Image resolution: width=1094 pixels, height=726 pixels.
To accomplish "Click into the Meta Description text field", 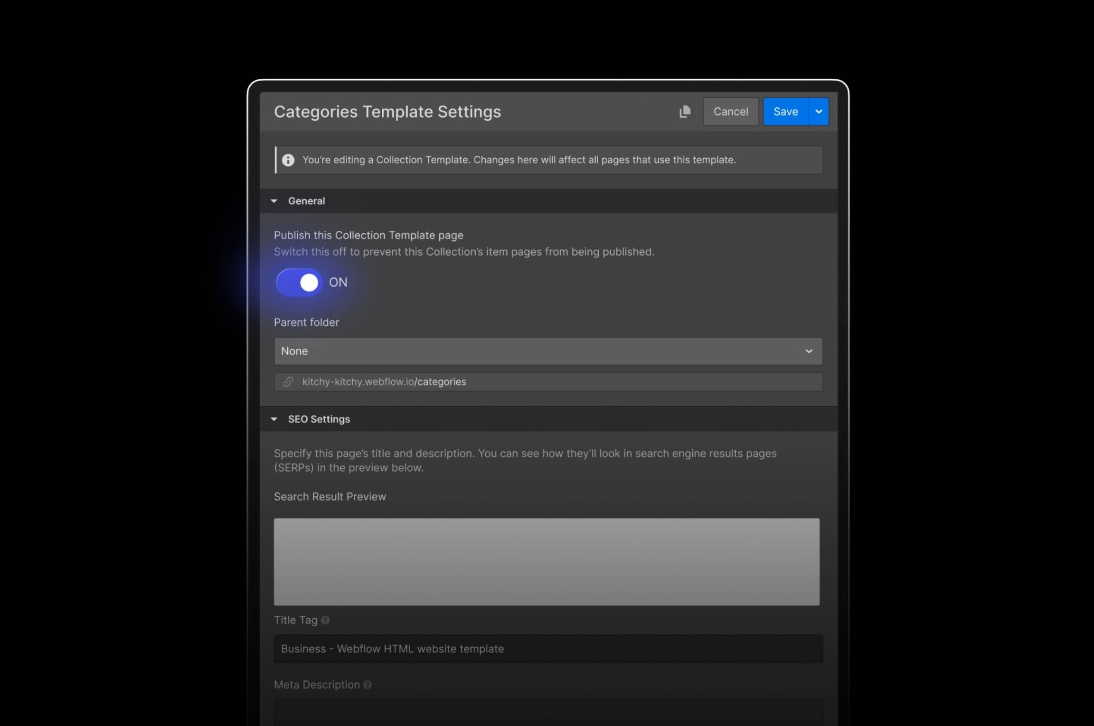I will pos(548,712).
